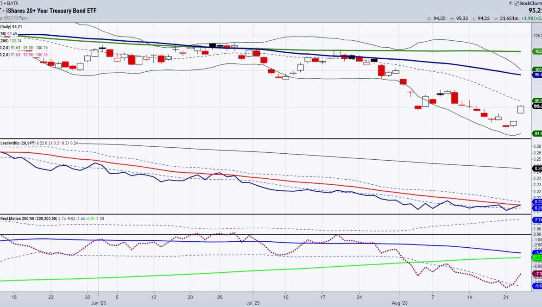Click the low price value 94.23
Viewport: 542px width, 307px height.
click(x=484, y=19)
